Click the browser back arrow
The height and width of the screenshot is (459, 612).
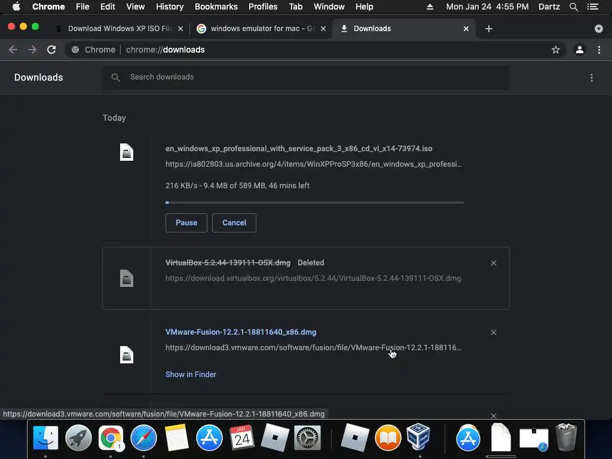pyautogui.click(x=13, y=50)
